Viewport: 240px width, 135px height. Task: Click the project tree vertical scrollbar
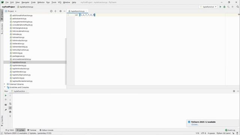coord(66,61)
